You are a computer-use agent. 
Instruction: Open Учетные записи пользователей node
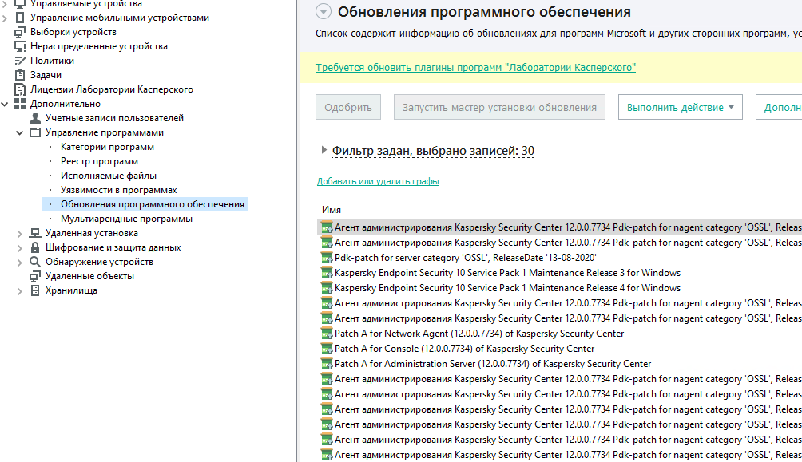click(x=114, y=118)
